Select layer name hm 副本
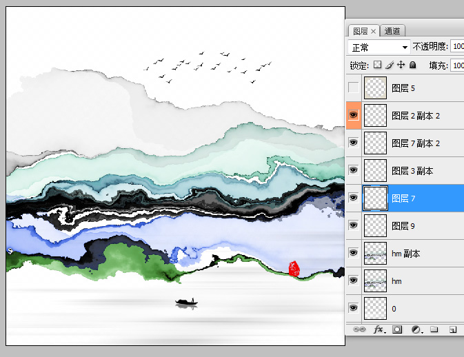The image size is (464, 357). pos(405,254)
